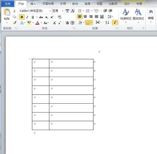Image resolution: width=157 pixels, height=154 pixels.
Task: Toggle Subscript formatting
Action: [47, 17]
